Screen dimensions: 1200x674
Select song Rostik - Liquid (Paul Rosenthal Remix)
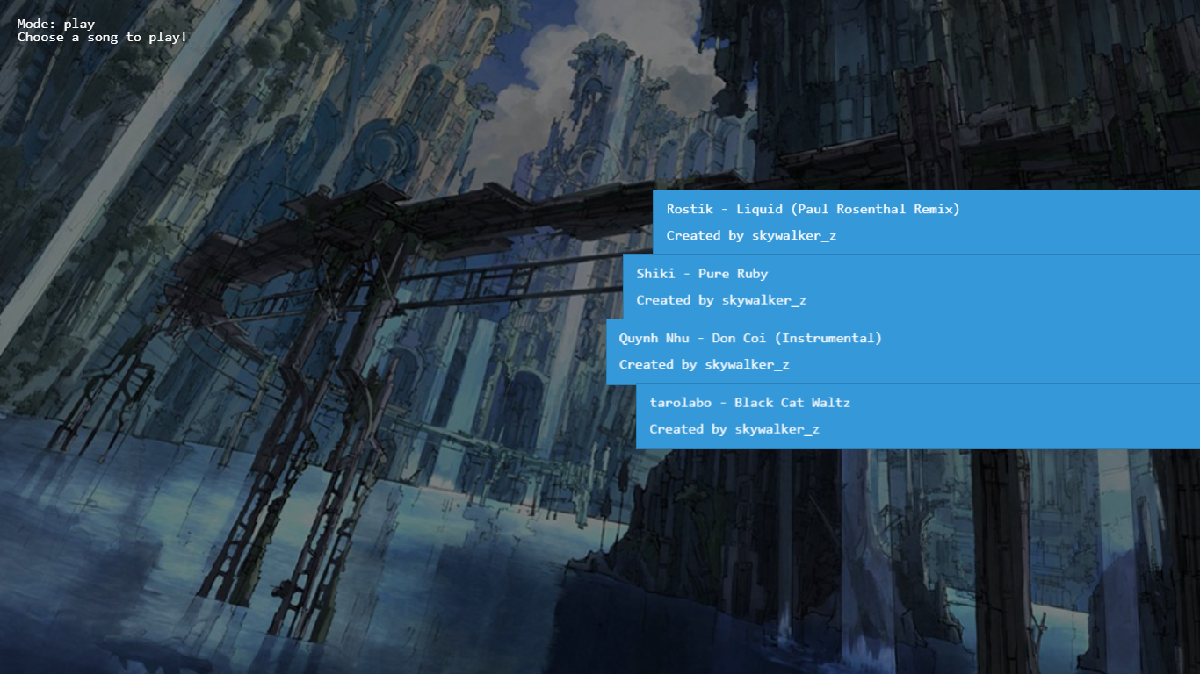926,222
